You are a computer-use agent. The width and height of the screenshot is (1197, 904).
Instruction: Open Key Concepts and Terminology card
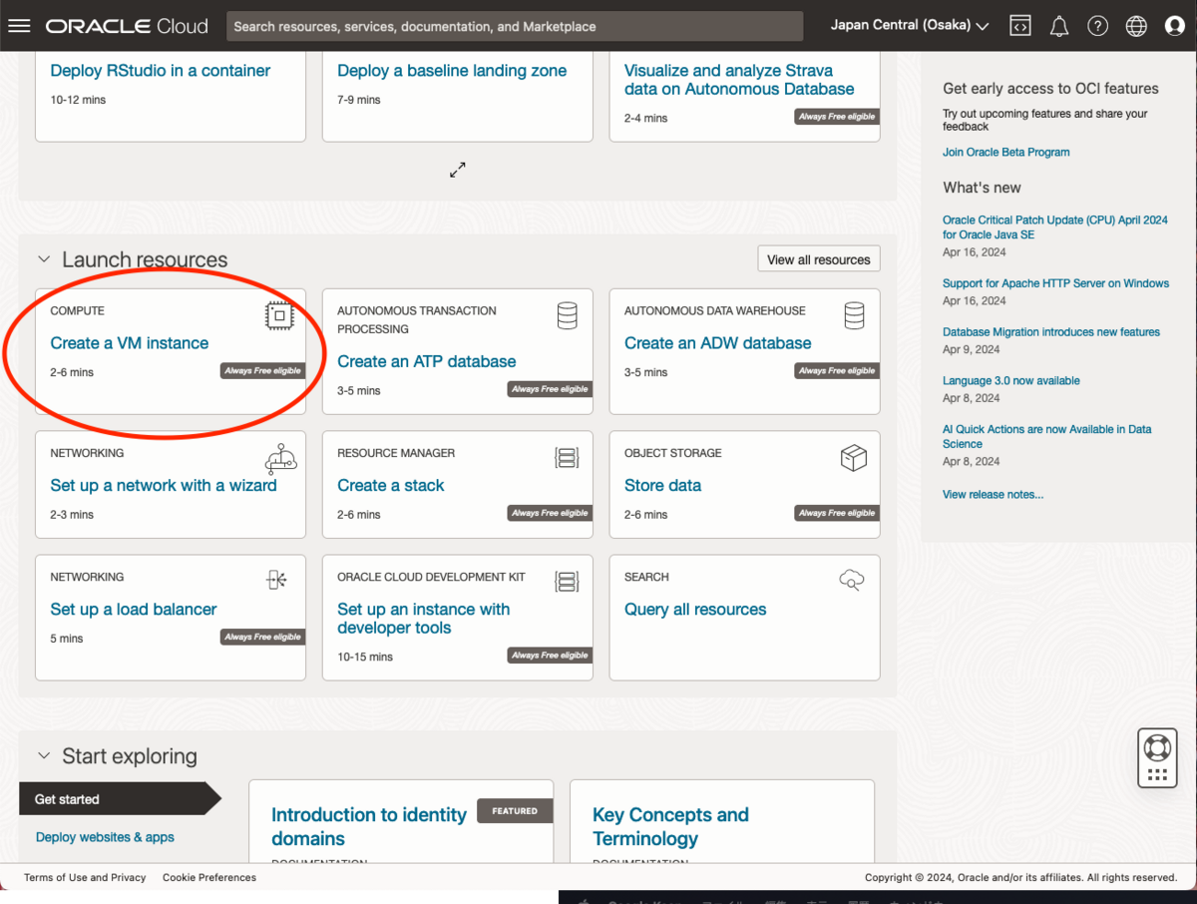click(x=670, y=827)
